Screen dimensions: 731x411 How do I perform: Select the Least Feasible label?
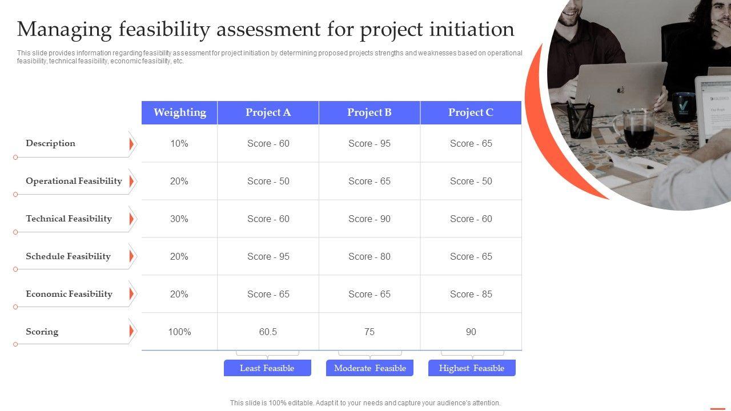(x=267, y=368)
